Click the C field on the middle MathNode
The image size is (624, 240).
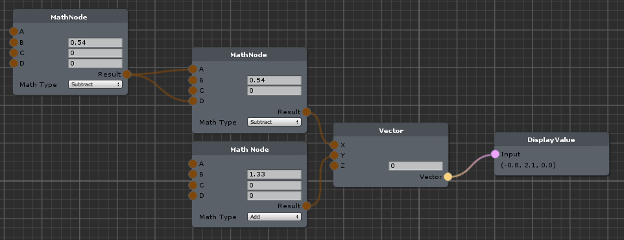274,90
